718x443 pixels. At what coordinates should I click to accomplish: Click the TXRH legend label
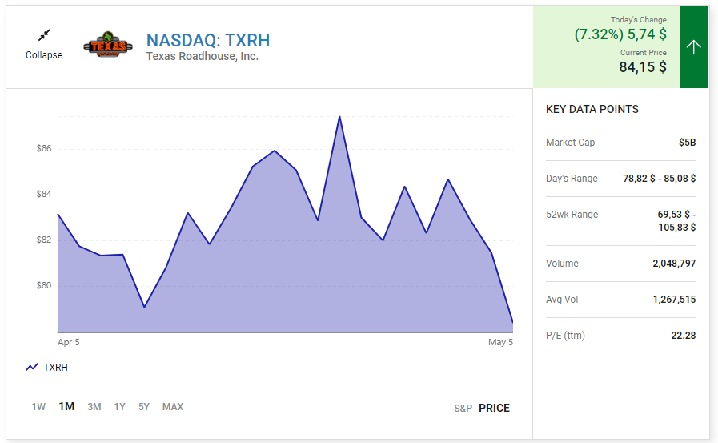55,368
